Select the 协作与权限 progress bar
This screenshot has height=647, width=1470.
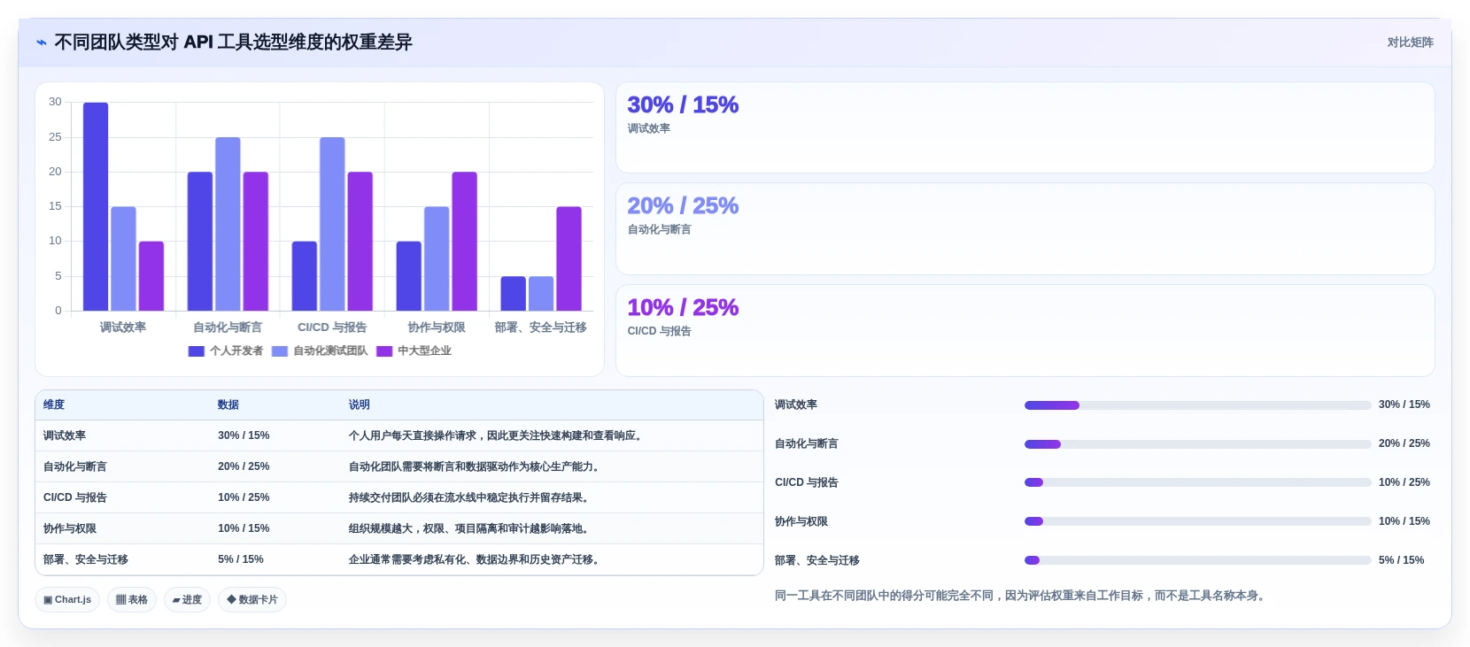[1197, 521]
